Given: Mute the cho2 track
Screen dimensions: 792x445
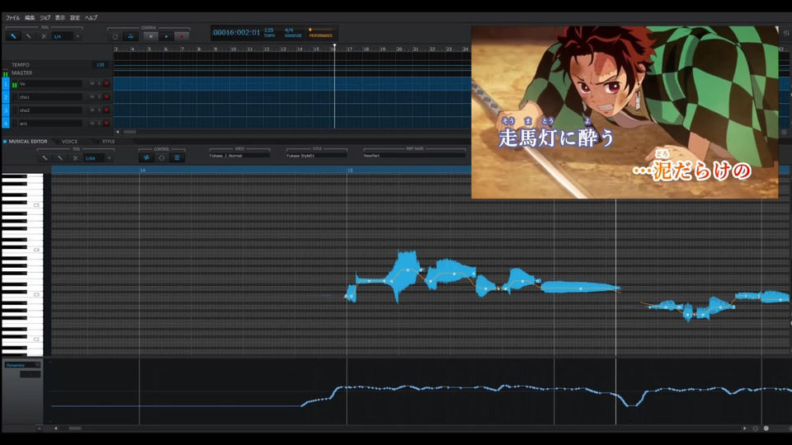Looking at the screenshot, I should point(92,110).
